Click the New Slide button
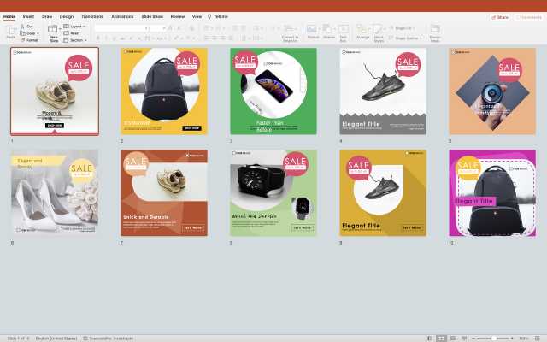547x342 pixels. point(54,32)
